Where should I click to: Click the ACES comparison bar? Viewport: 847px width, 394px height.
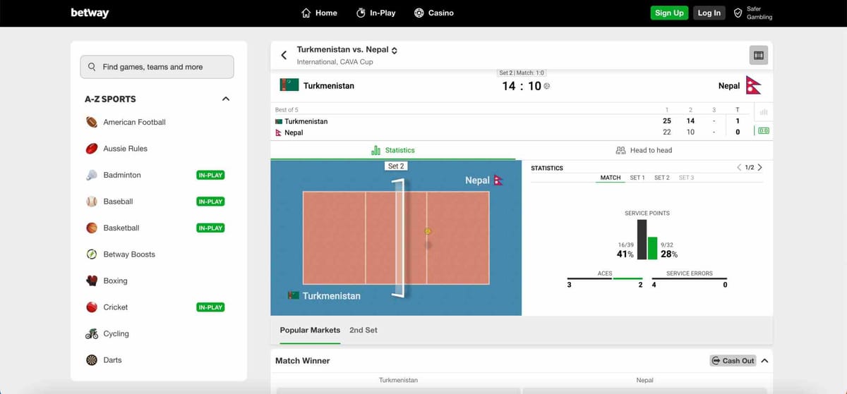pos(605,279)
